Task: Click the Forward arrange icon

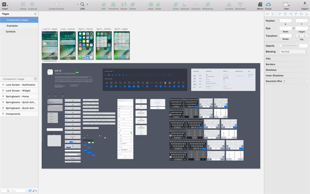Action: pyautogui.click(x=229, y=4)
